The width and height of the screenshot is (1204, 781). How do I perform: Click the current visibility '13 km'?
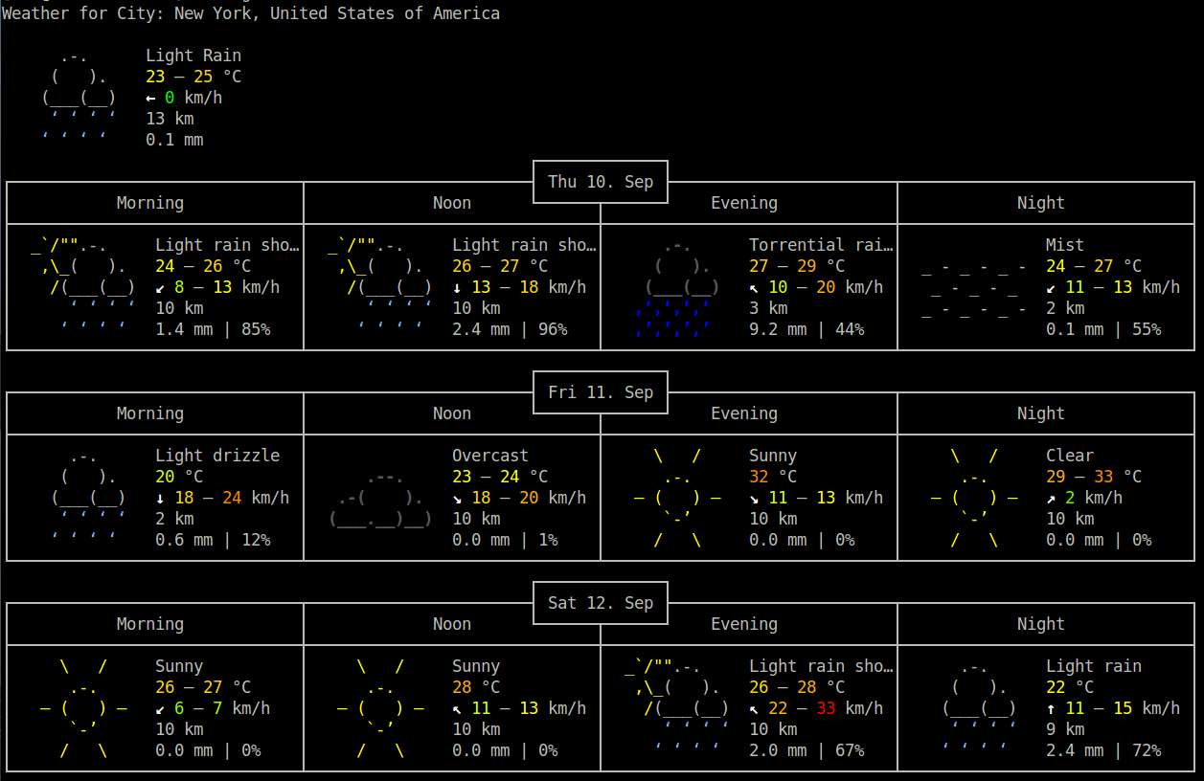170,119
